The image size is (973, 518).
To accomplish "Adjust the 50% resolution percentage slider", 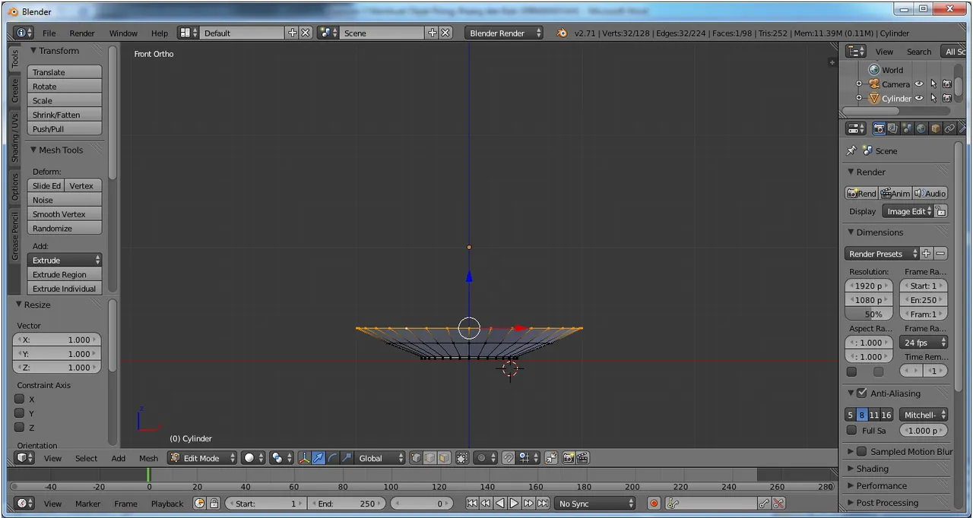I will point(870,314).
